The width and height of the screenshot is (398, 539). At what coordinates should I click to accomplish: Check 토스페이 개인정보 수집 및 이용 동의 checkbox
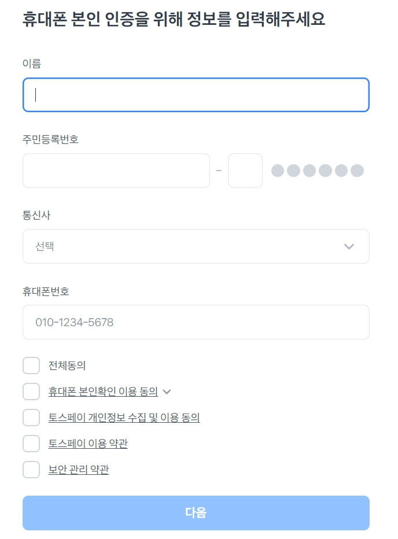click(x=31, y=418)
